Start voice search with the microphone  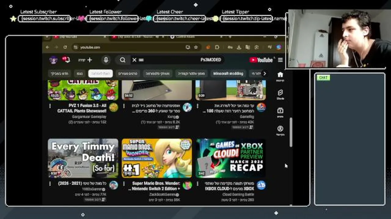[x=106, y=60]
